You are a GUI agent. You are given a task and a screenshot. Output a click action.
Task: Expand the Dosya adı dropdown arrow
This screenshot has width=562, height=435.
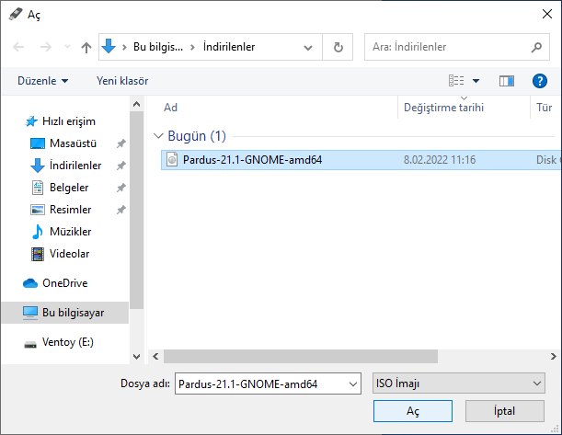tap(350, 383)
